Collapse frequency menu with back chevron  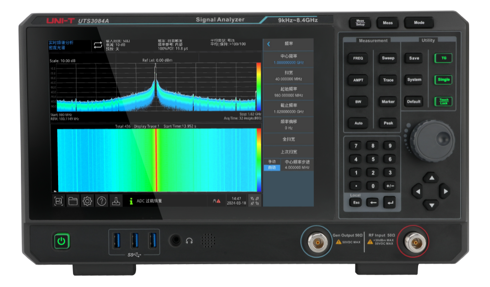[x=269, y=44]
